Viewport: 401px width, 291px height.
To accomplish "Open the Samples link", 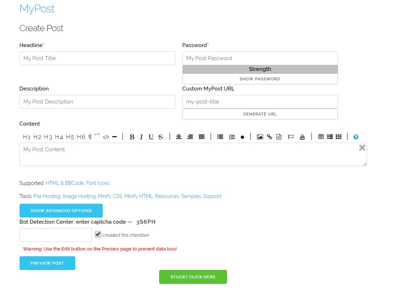I will point(191,196).
